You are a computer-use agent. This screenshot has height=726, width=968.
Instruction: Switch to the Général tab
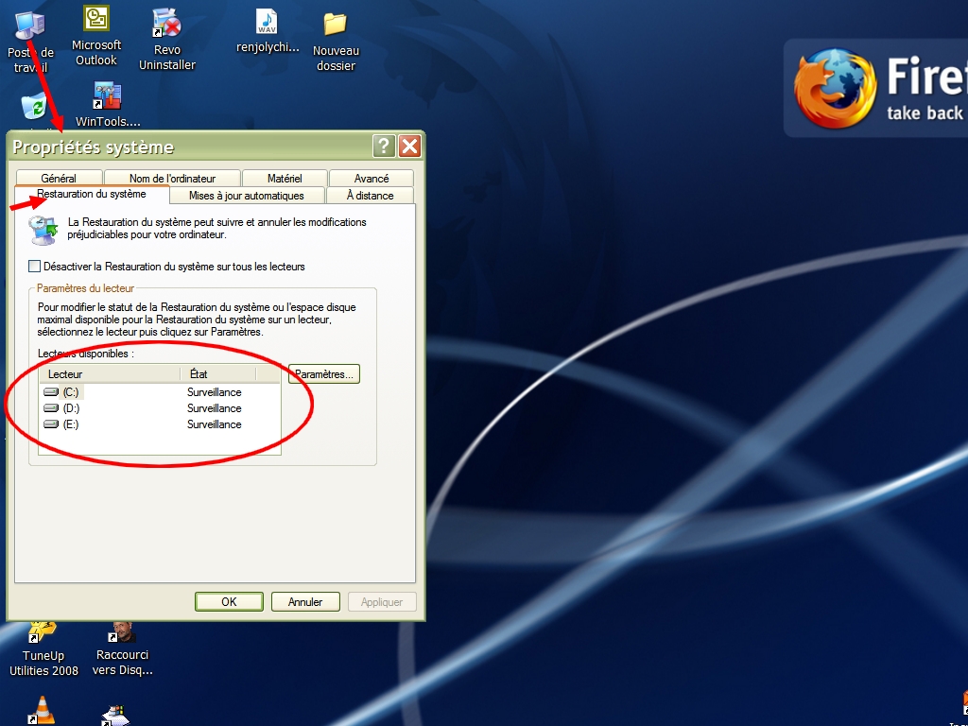pos(59,179)
